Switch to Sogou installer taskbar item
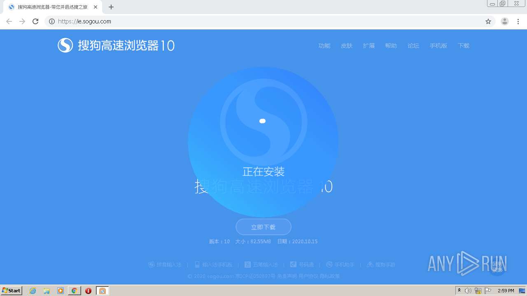The height and width of the screenshot is (296, 527). 103,291
